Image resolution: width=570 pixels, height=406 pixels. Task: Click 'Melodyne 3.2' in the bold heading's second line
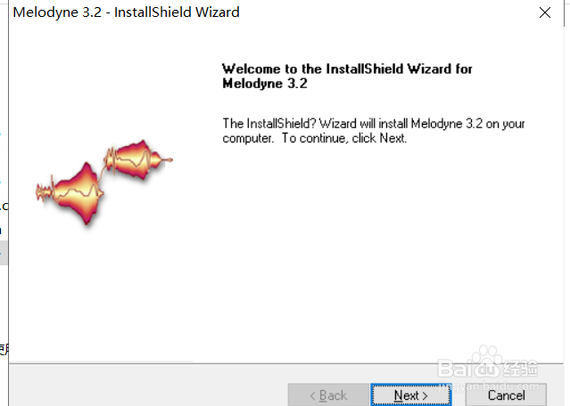tap(265, 84)
